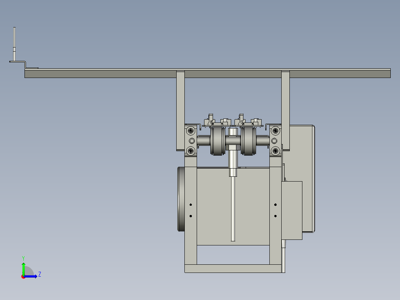Select the bottom crossbar of the frame
Screen dimensions: 400x300
tap(233, 268)
